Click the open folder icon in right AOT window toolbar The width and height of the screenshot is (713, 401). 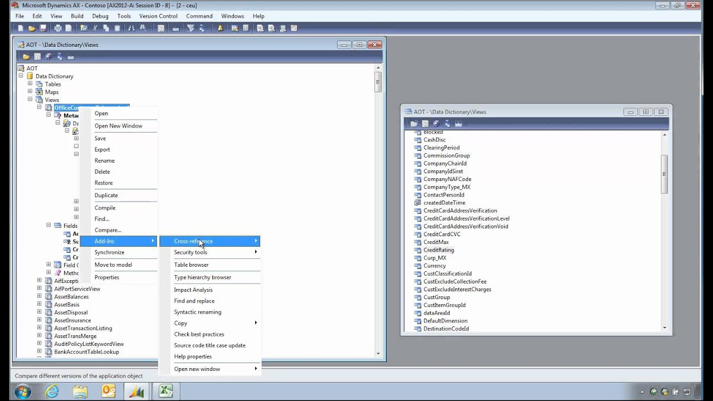[x=414, y=124]
